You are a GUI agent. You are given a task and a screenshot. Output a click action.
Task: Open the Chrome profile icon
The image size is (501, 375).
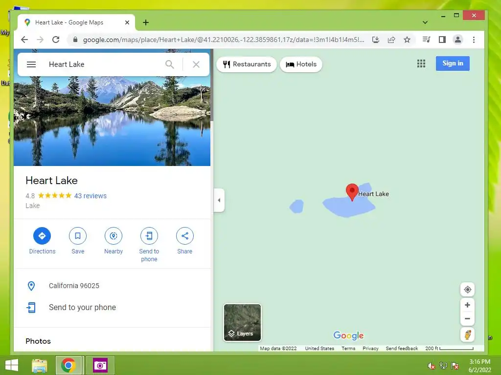458,40
